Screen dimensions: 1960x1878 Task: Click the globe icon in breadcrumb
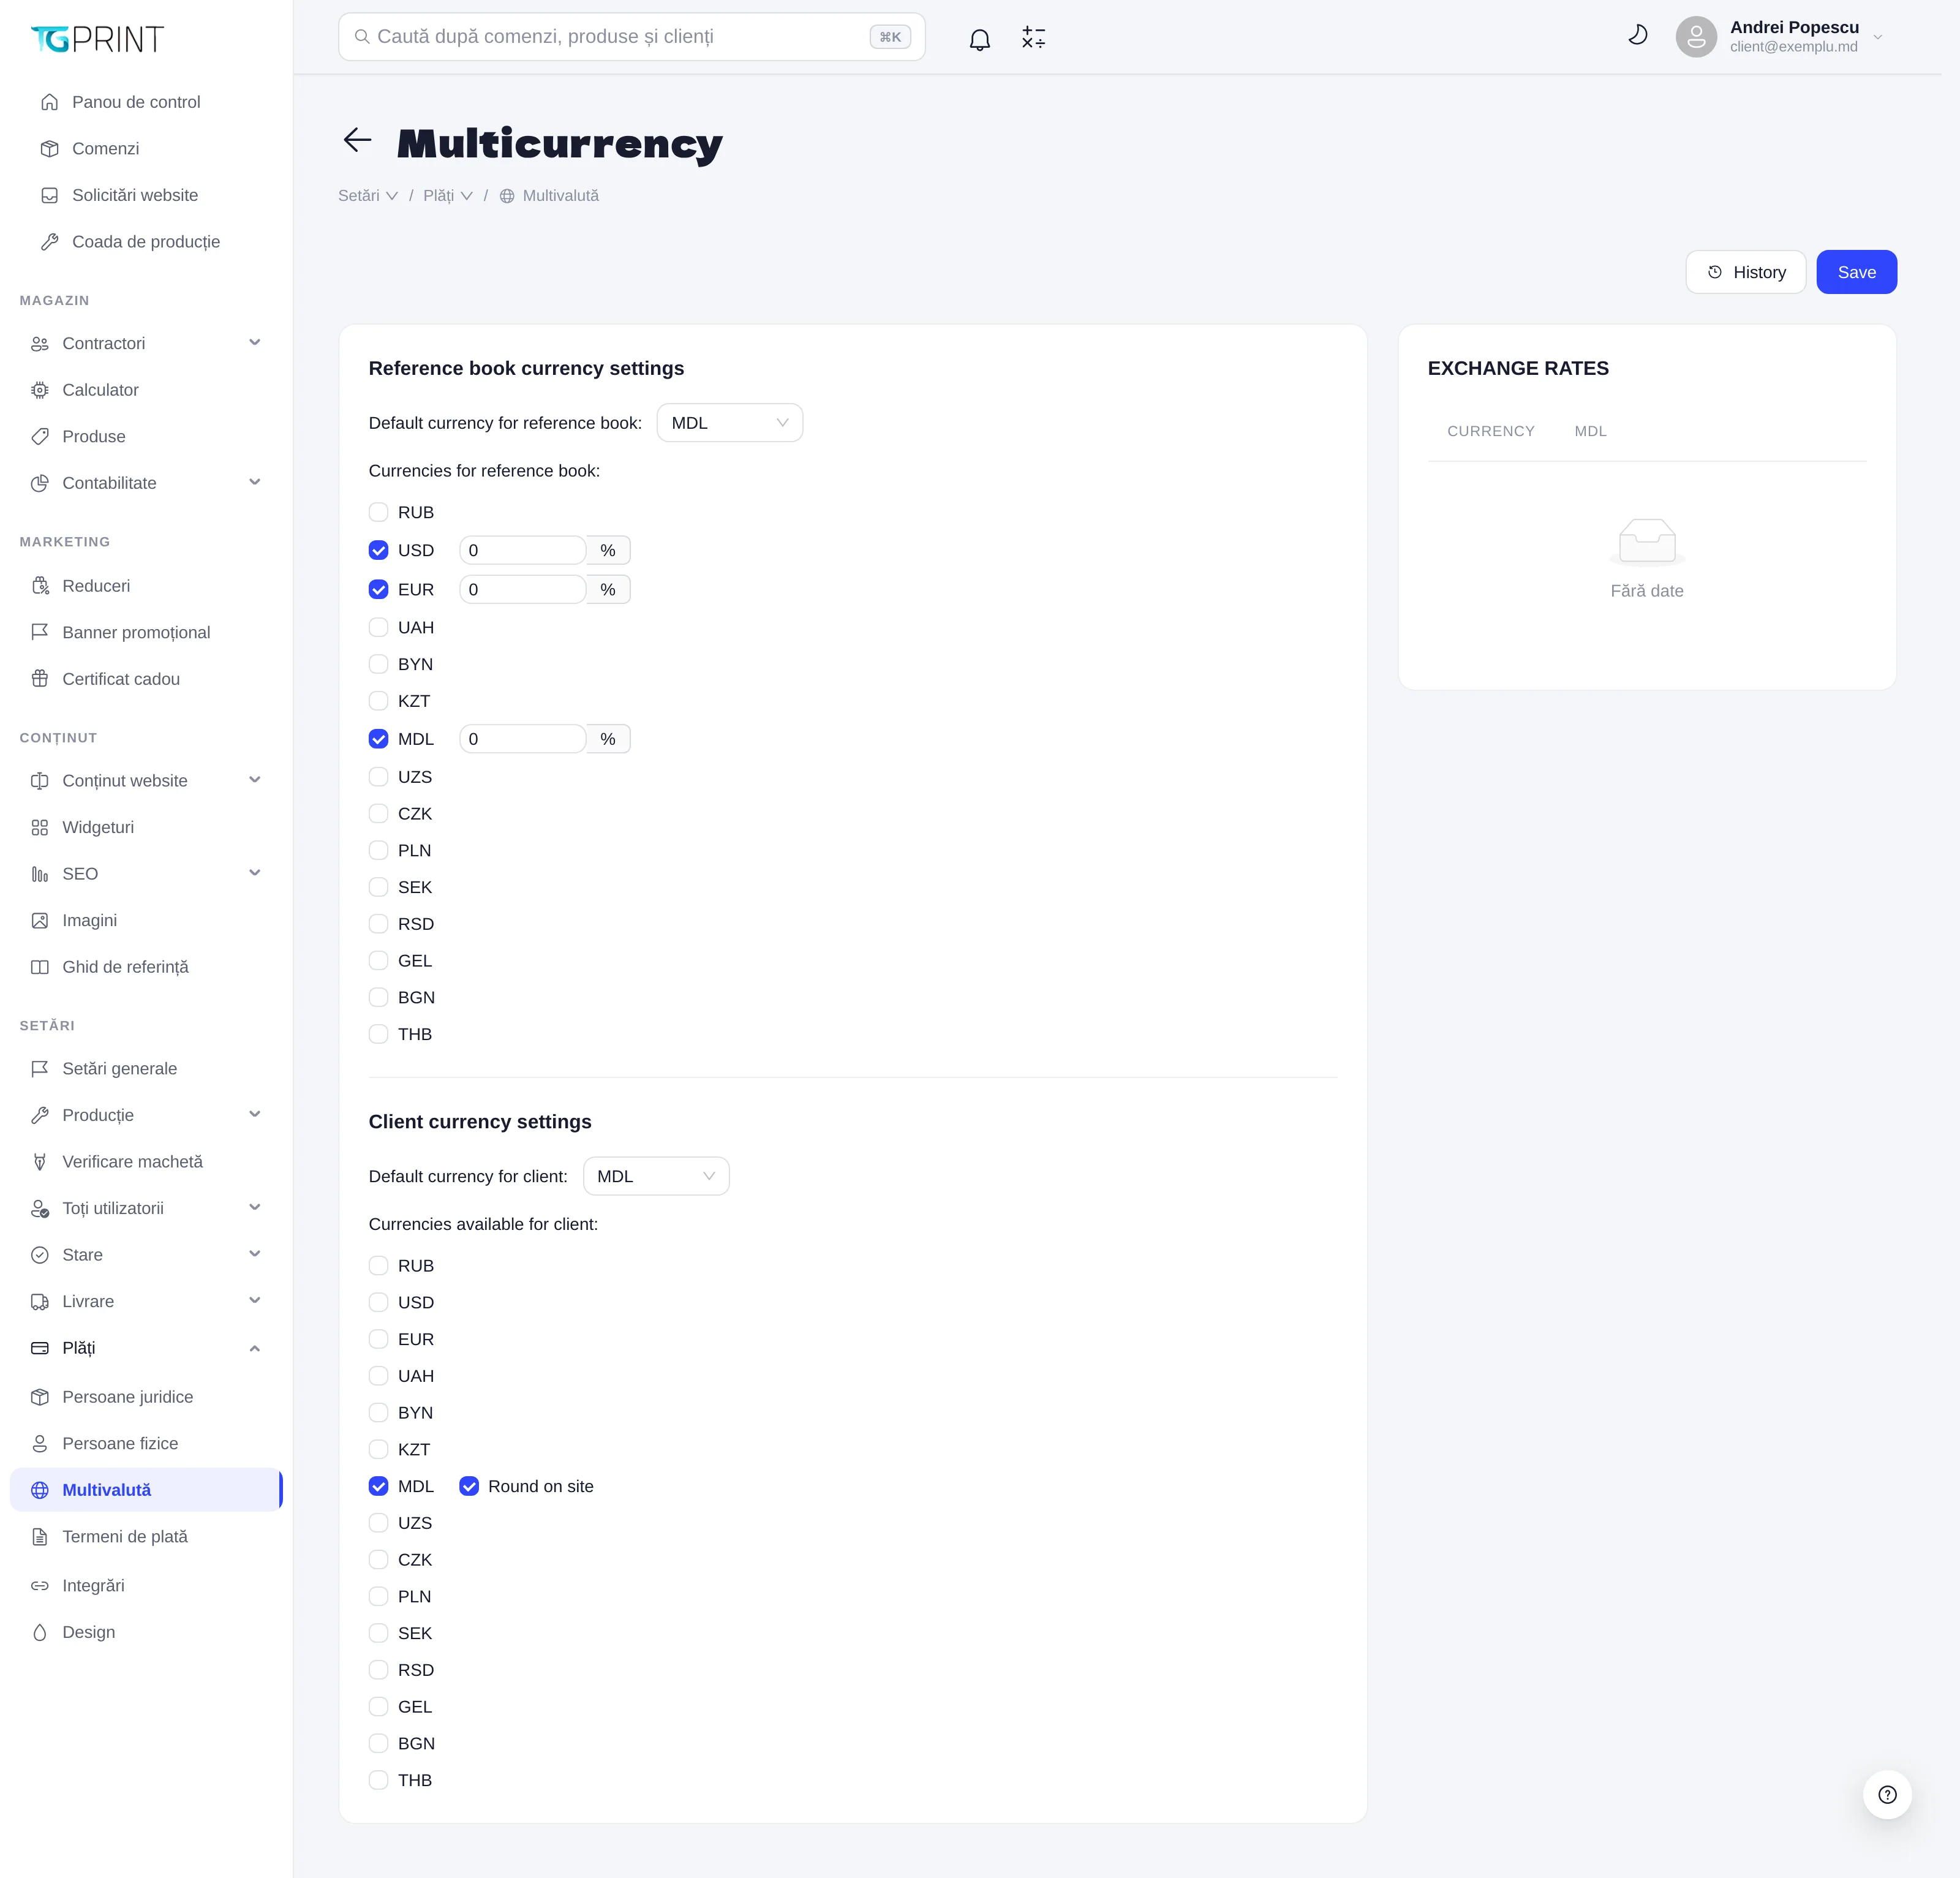click(x=507, y=196)
